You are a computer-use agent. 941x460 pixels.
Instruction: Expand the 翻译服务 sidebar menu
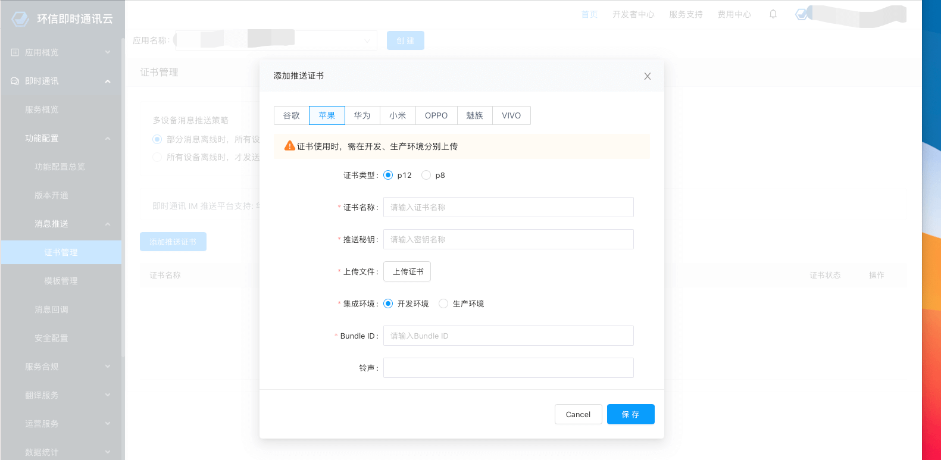[108, 395]
